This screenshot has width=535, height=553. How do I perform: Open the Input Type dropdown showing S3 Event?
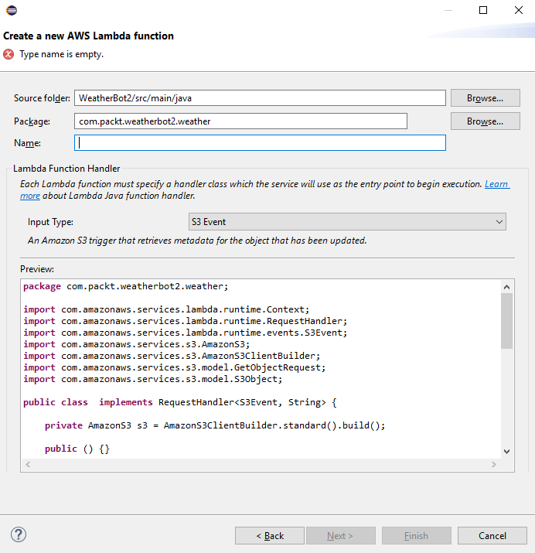(x=347, y=222)
